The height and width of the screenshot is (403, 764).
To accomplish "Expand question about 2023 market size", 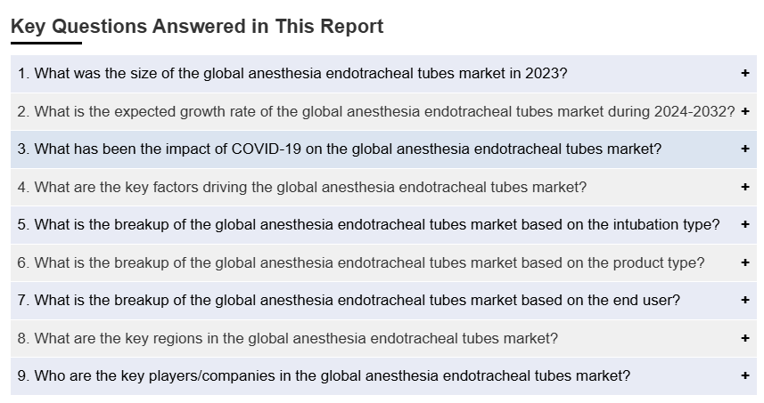I will coord(292,74).
